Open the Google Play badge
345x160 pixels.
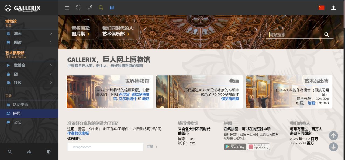(235, 147)
